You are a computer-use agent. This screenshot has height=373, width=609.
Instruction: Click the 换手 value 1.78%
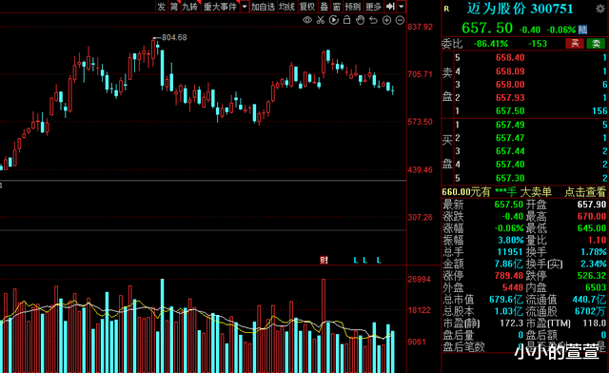tap(594, 252)
